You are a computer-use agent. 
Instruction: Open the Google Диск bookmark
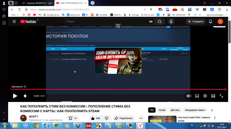(x=51, y=15)
